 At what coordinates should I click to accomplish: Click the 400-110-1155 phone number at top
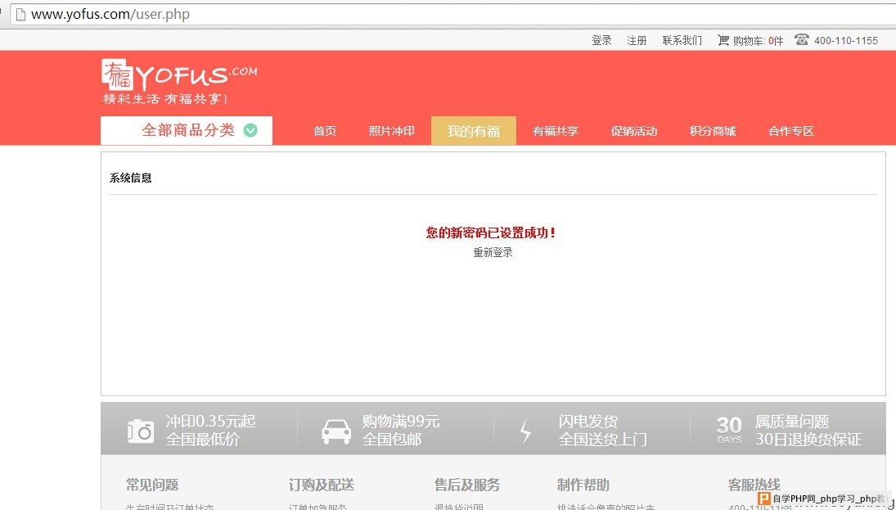point(846,41)
